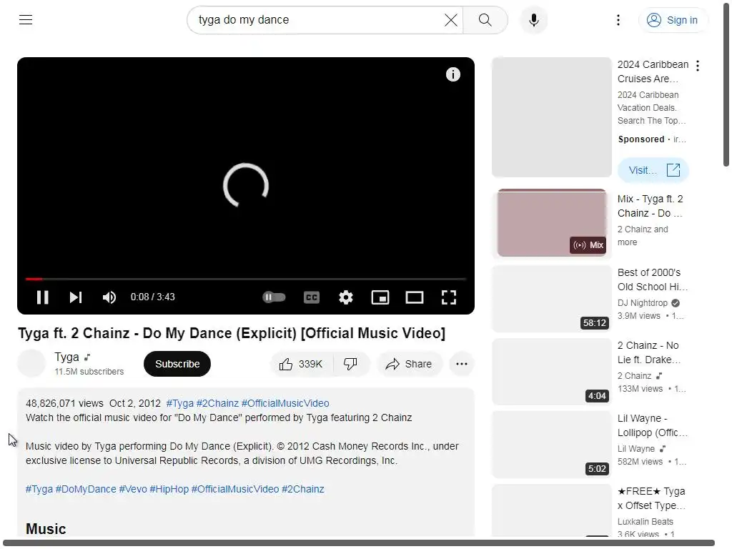The width and height of the screenshot is (732, 549).
Task: Enter full screen mode
Action: click(449, 297)
